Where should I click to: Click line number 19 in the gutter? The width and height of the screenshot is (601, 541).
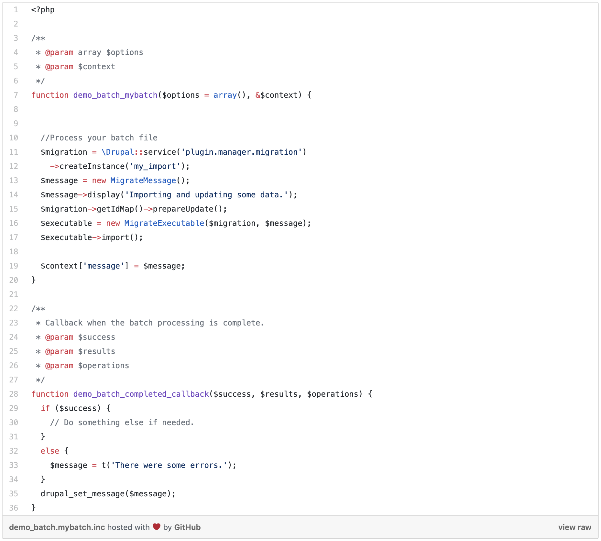[14, 266]
